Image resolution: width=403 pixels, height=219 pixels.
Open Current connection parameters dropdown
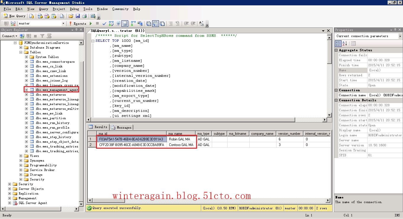[x=400, y=36]
